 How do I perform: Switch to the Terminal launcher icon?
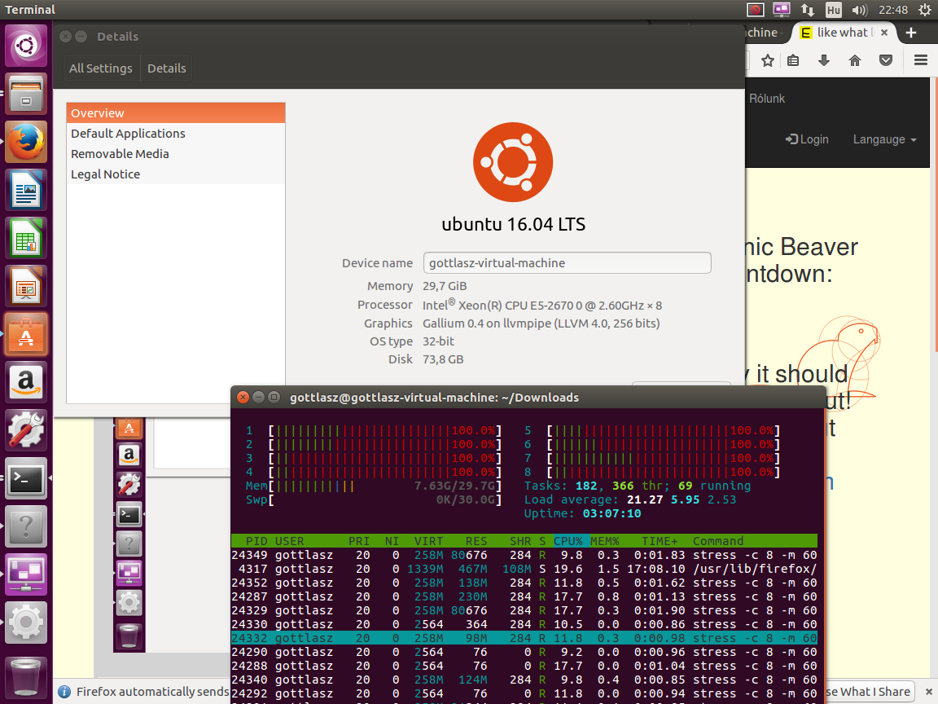pos(26,477)
